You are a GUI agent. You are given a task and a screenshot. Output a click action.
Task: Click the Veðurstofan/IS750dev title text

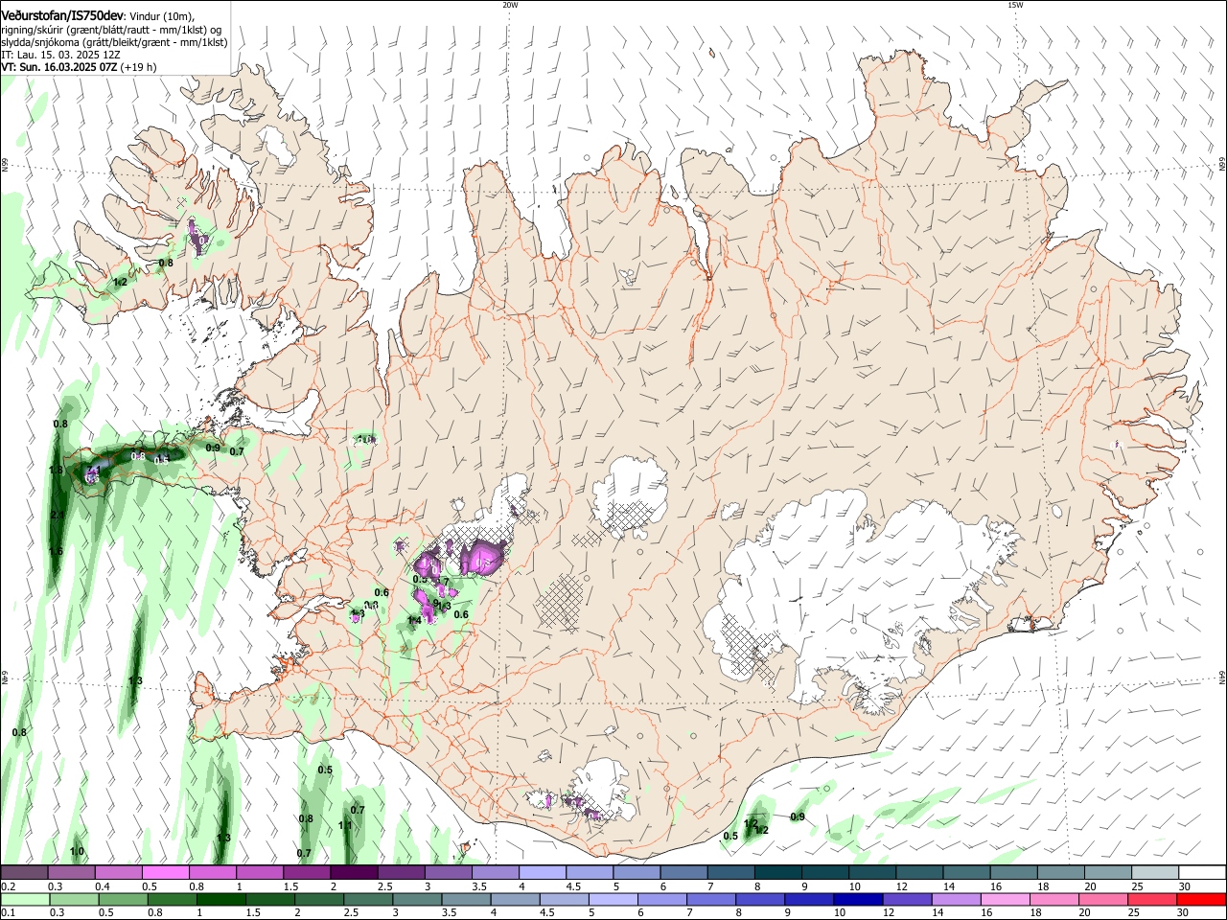(x=62, y=14)
